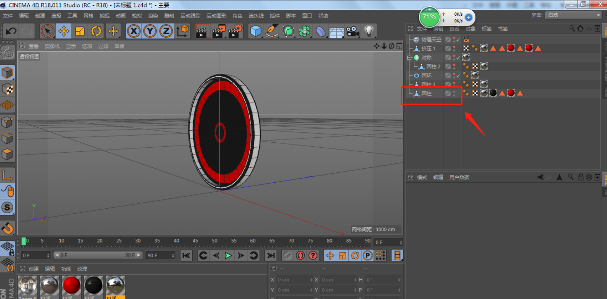The width and height of the screenshot is (607, 299).
Task: Toggle layer box for 圆柱.1
Action: coord(448,85)
